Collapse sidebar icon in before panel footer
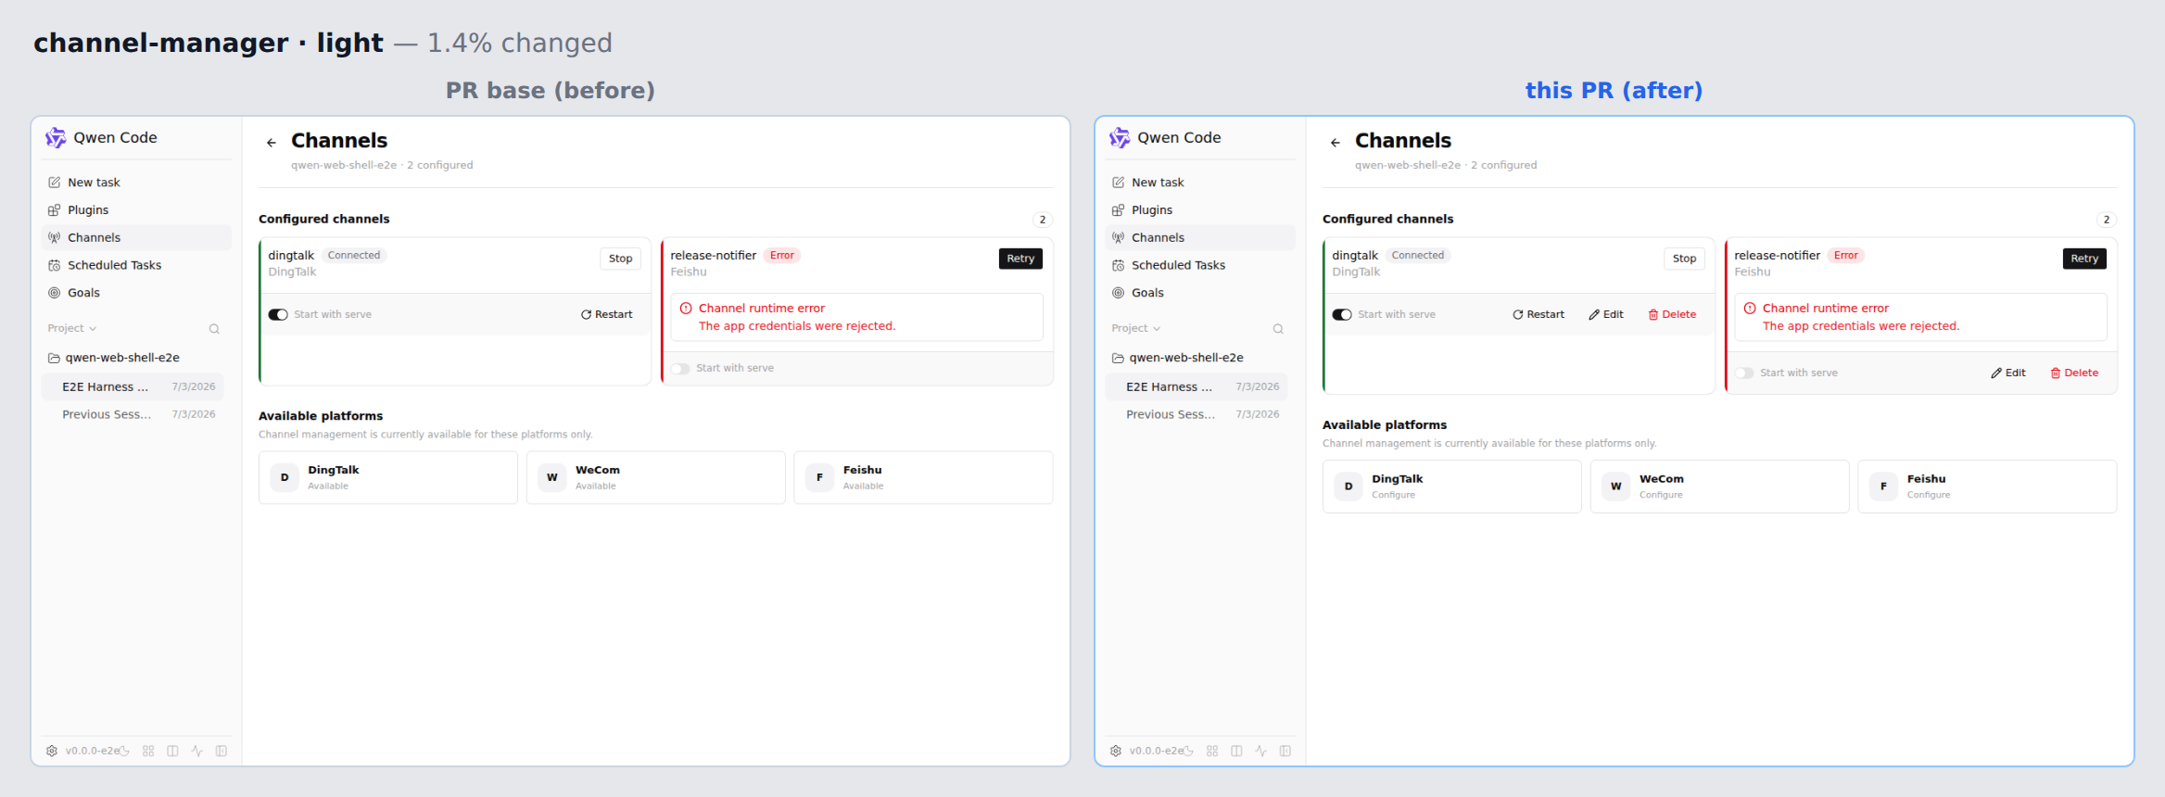 [222, 751]
